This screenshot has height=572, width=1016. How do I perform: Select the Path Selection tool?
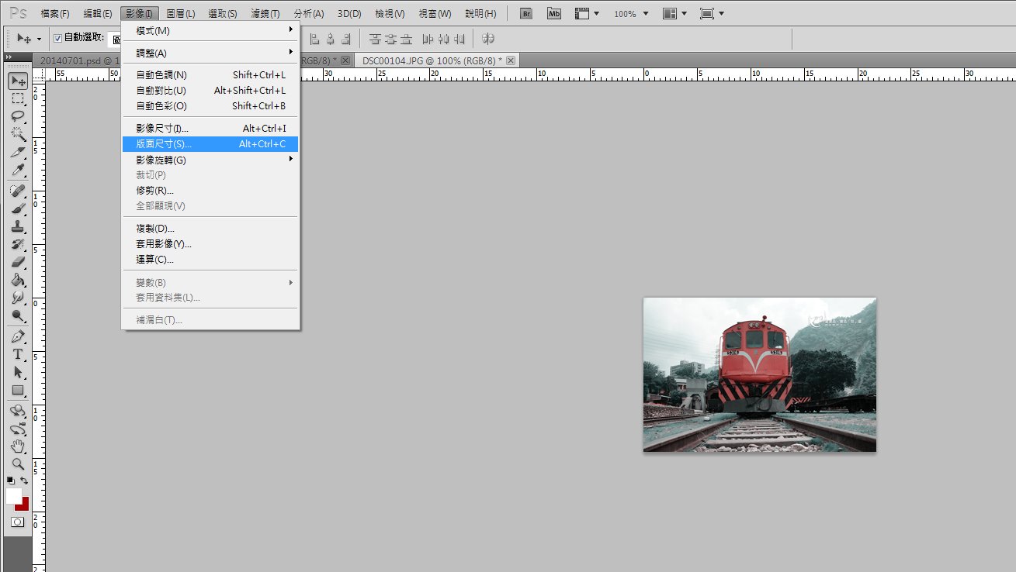(x=17, y=372)
